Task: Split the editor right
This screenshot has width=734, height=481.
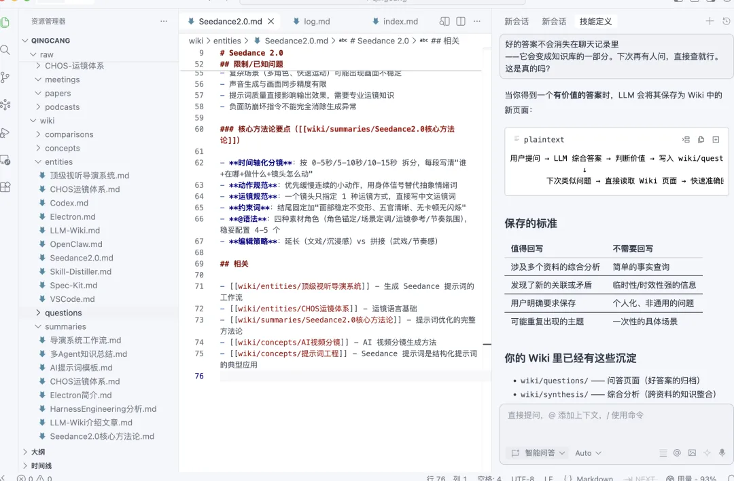Action: (461, 21)
